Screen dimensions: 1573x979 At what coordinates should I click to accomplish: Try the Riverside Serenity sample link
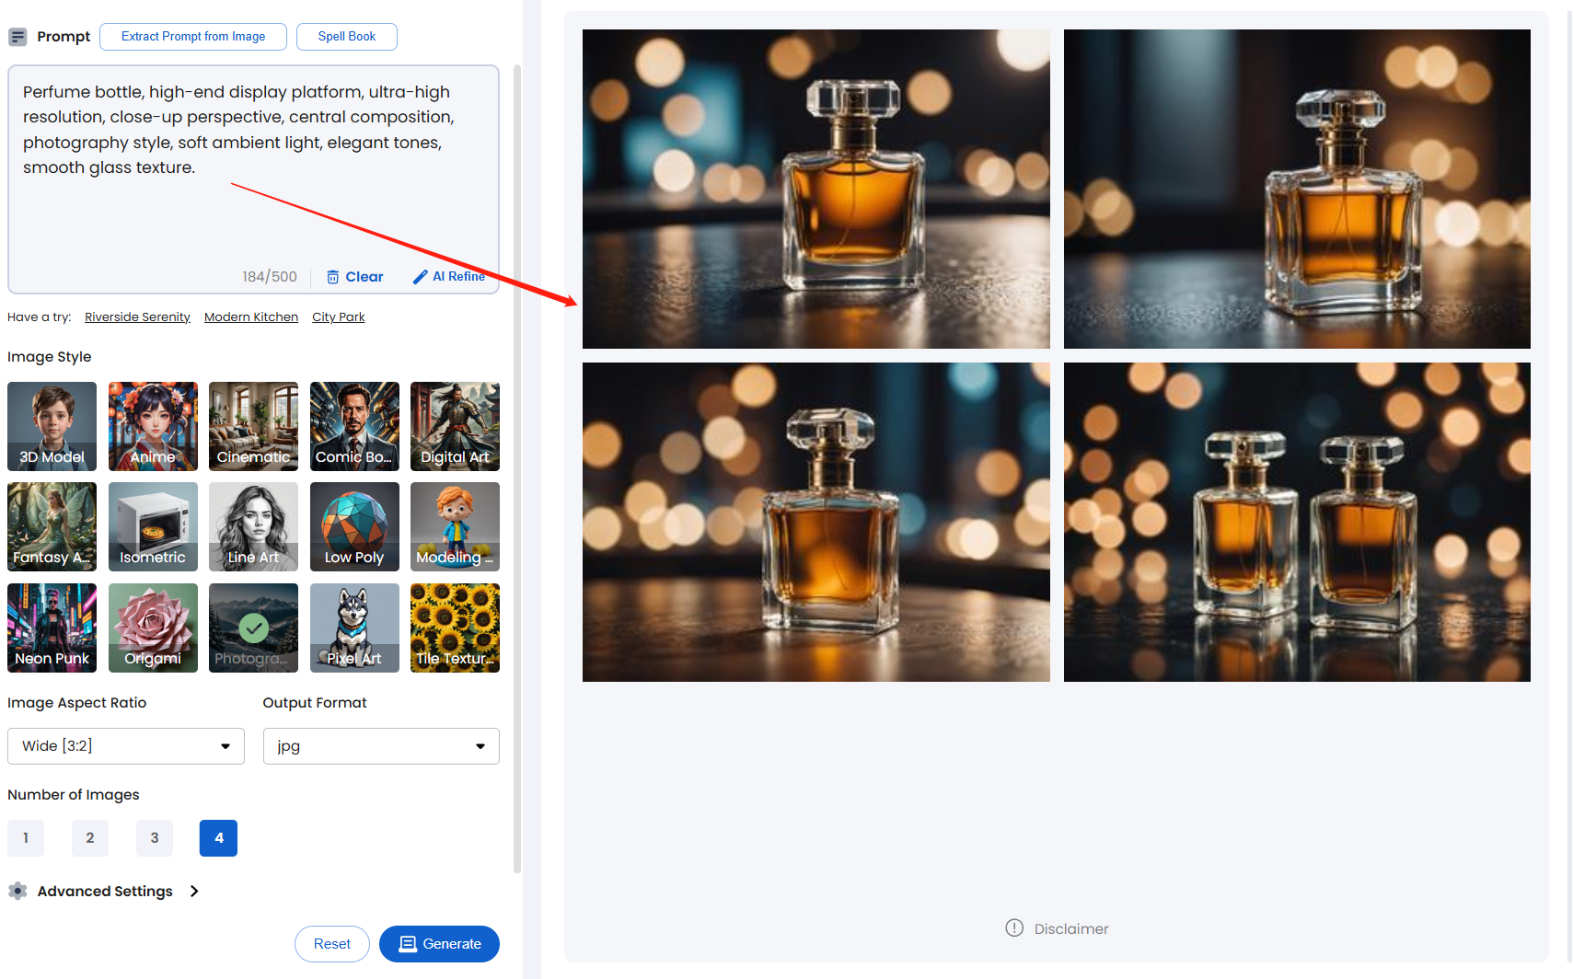pos(137,317)
